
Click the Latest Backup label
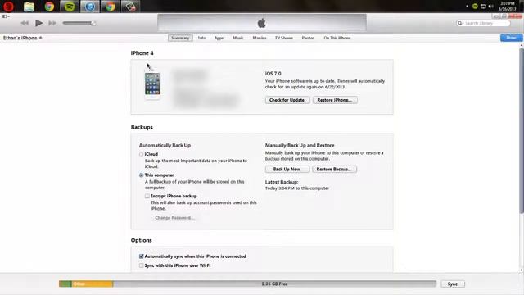click(282, 182)
